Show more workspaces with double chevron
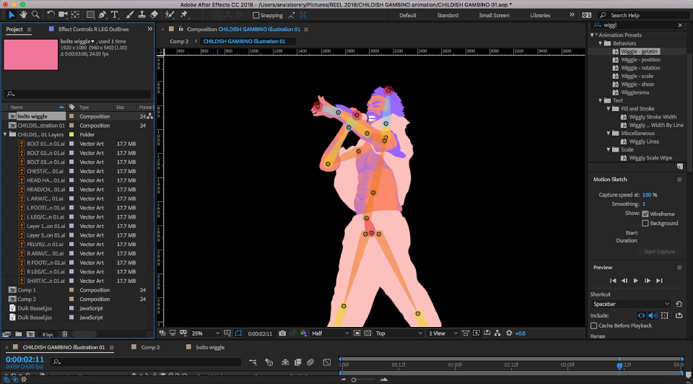 [572, 15]
